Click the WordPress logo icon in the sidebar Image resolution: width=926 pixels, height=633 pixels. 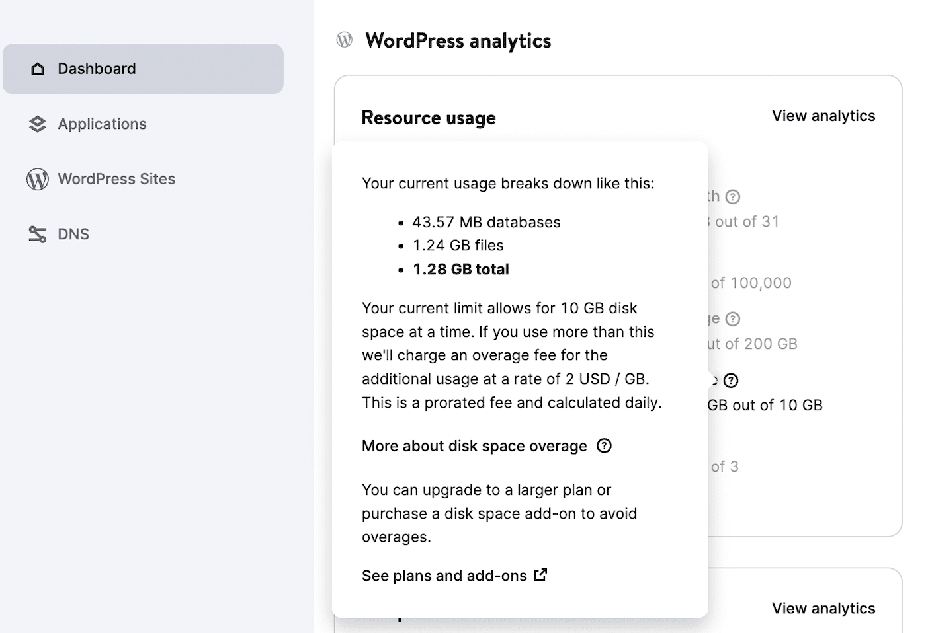[37, 178]
